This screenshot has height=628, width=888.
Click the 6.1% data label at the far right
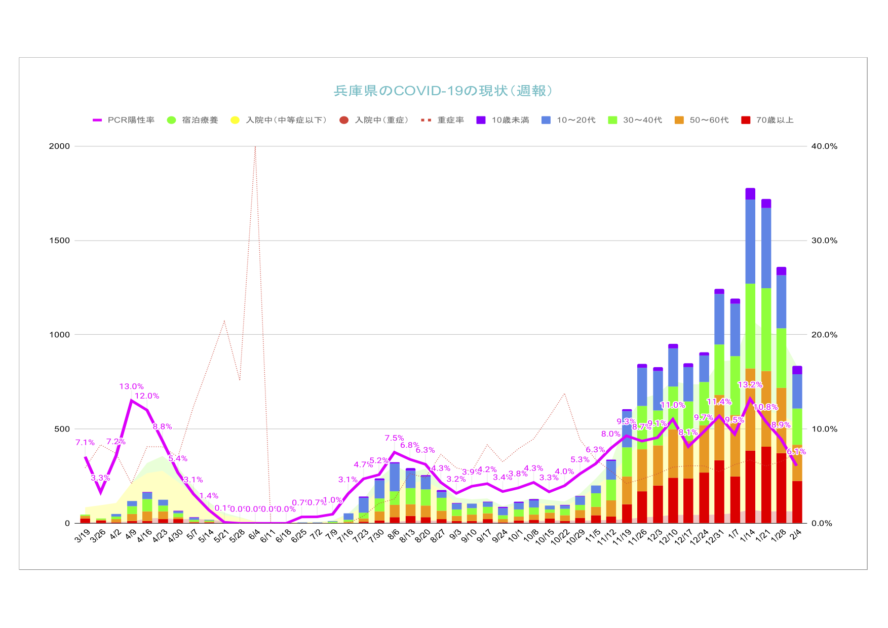(x=796, y=452)
